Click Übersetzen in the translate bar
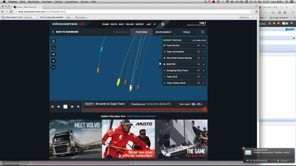 (x=80, y=17)
